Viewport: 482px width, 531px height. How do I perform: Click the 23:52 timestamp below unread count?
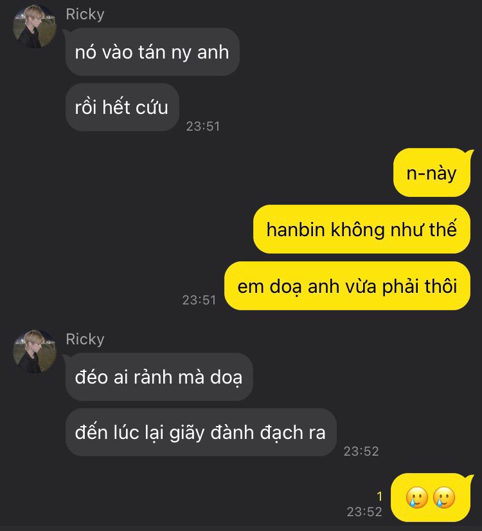pos(364,512)
